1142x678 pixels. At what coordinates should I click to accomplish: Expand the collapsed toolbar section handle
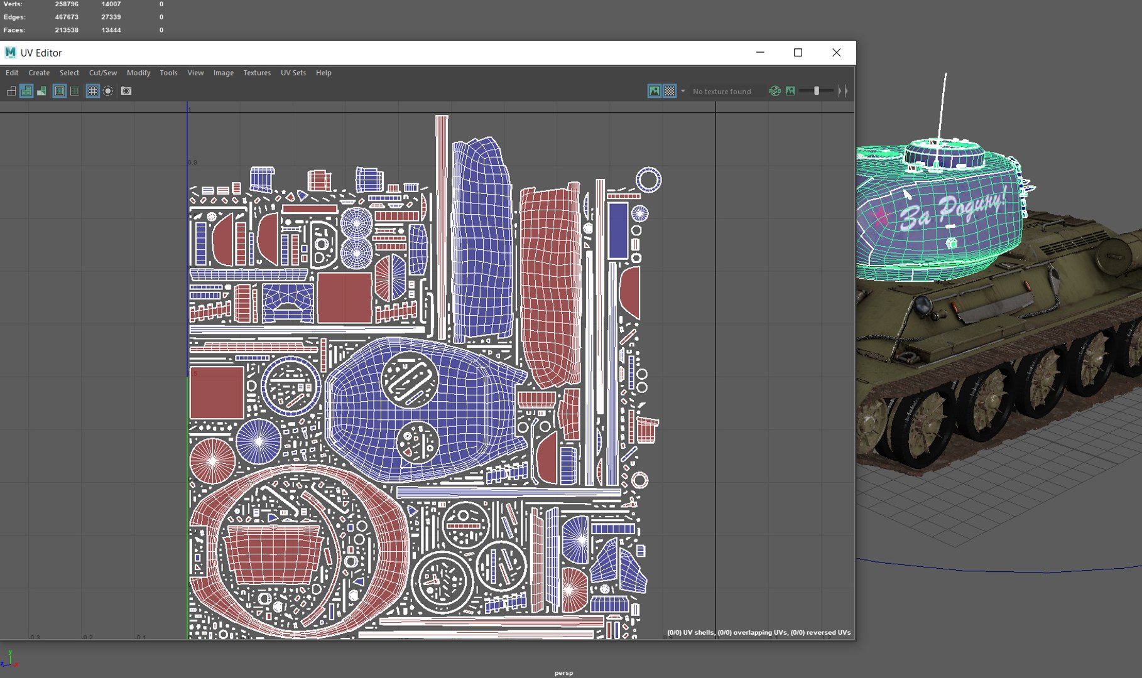pyautogui.click(x=843, y=91)
